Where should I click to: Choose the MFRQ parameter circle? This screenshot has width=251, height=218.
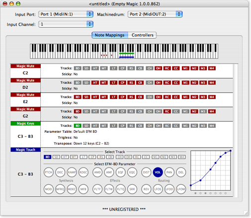[60, 189]
